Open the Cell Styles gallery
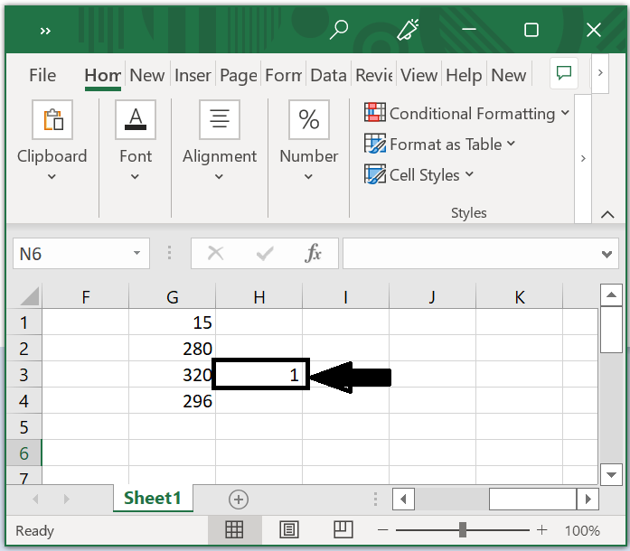 419,174
